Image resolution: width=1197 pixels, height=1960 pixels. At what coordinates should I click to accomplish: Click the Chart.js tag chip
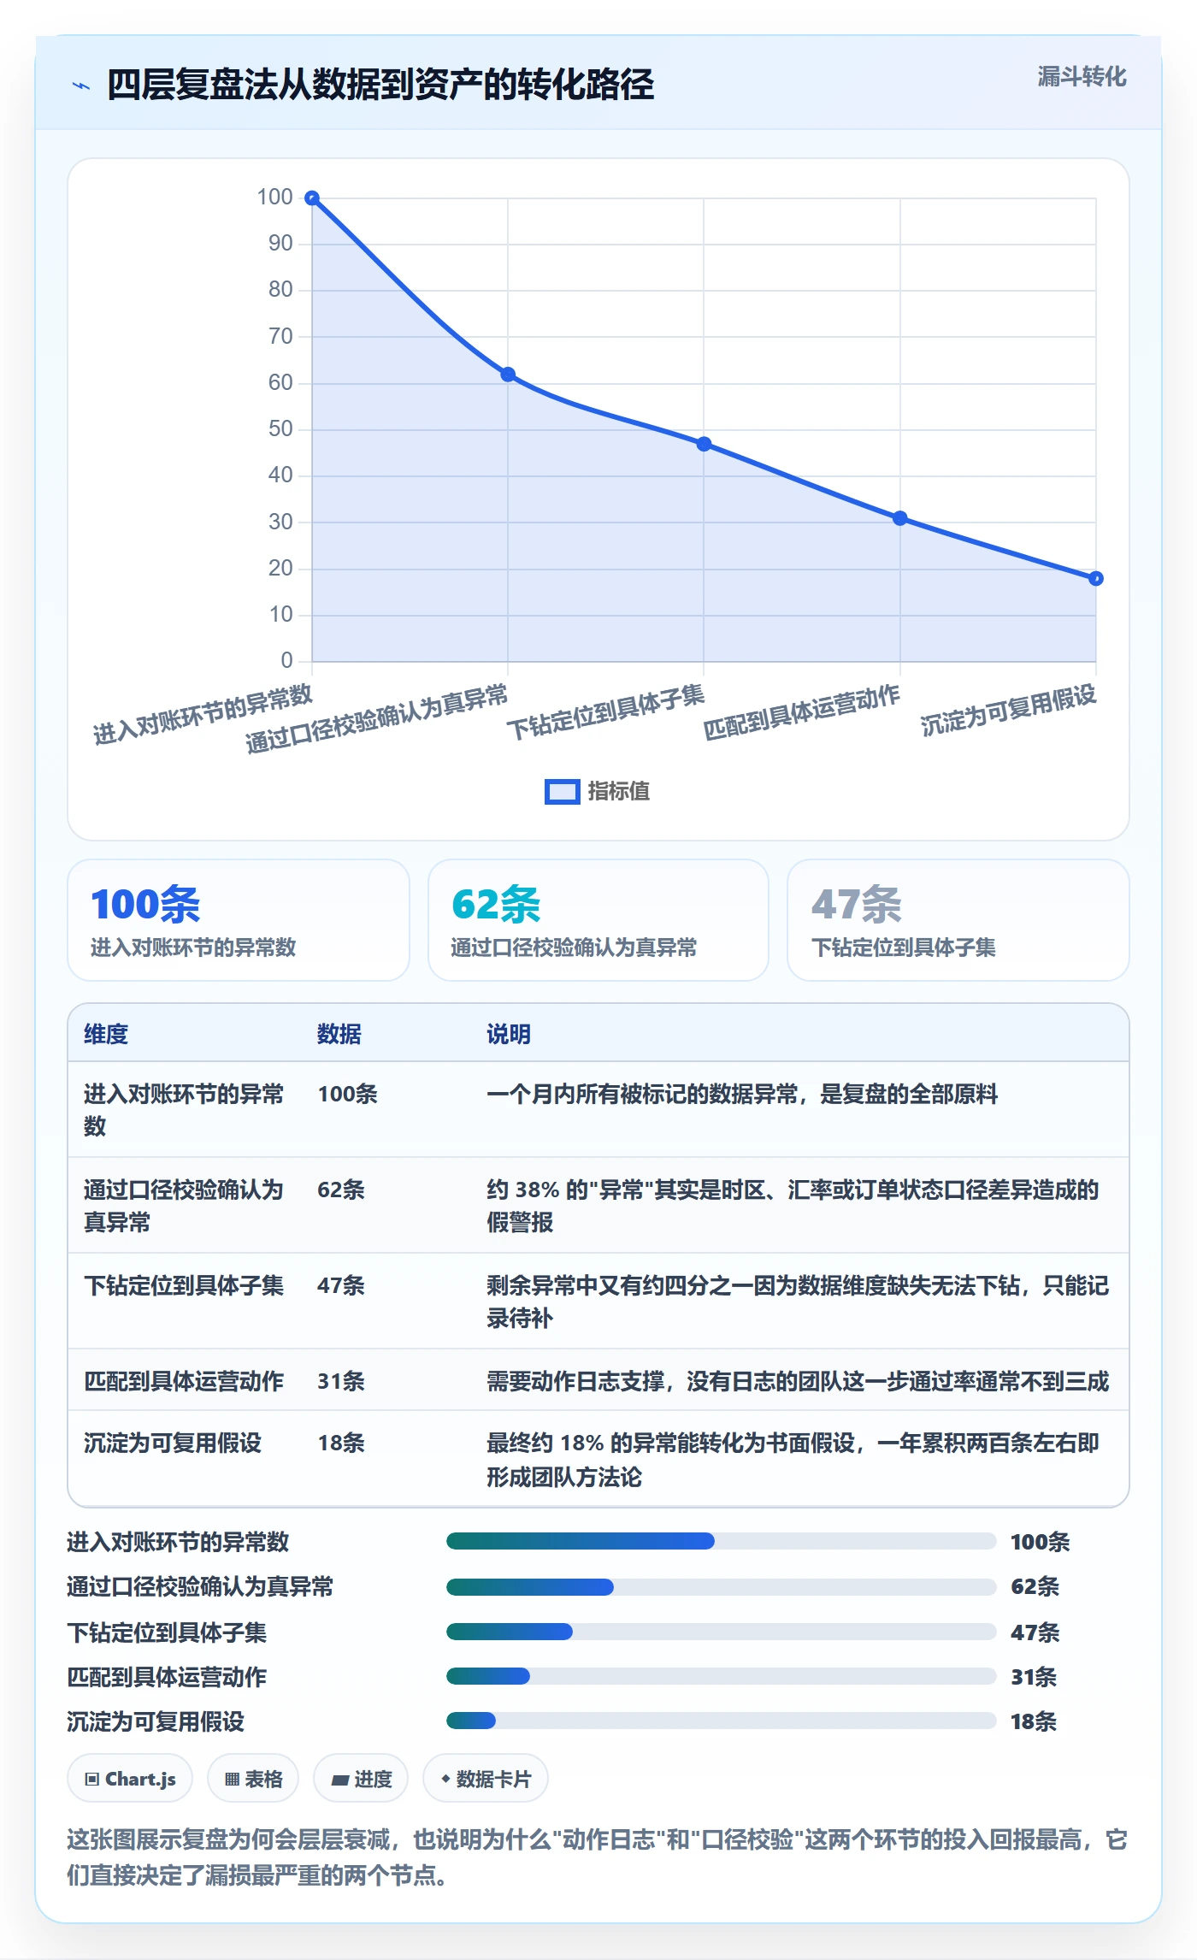coord(130,1779)
